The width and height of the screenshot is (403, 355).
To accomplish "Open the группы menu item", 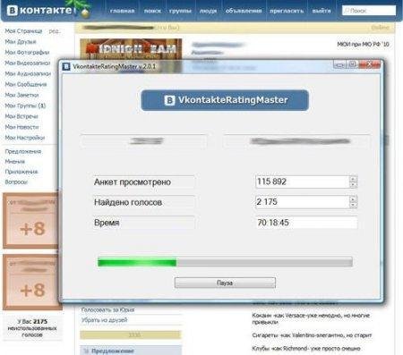I will 180,11.
